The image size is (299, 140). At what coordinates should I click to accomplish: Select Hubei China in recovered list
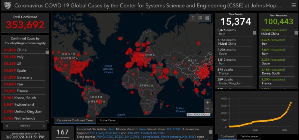point(277,32)
